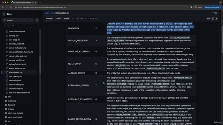Open ssl-performance.md file

[x=18, y=64]
